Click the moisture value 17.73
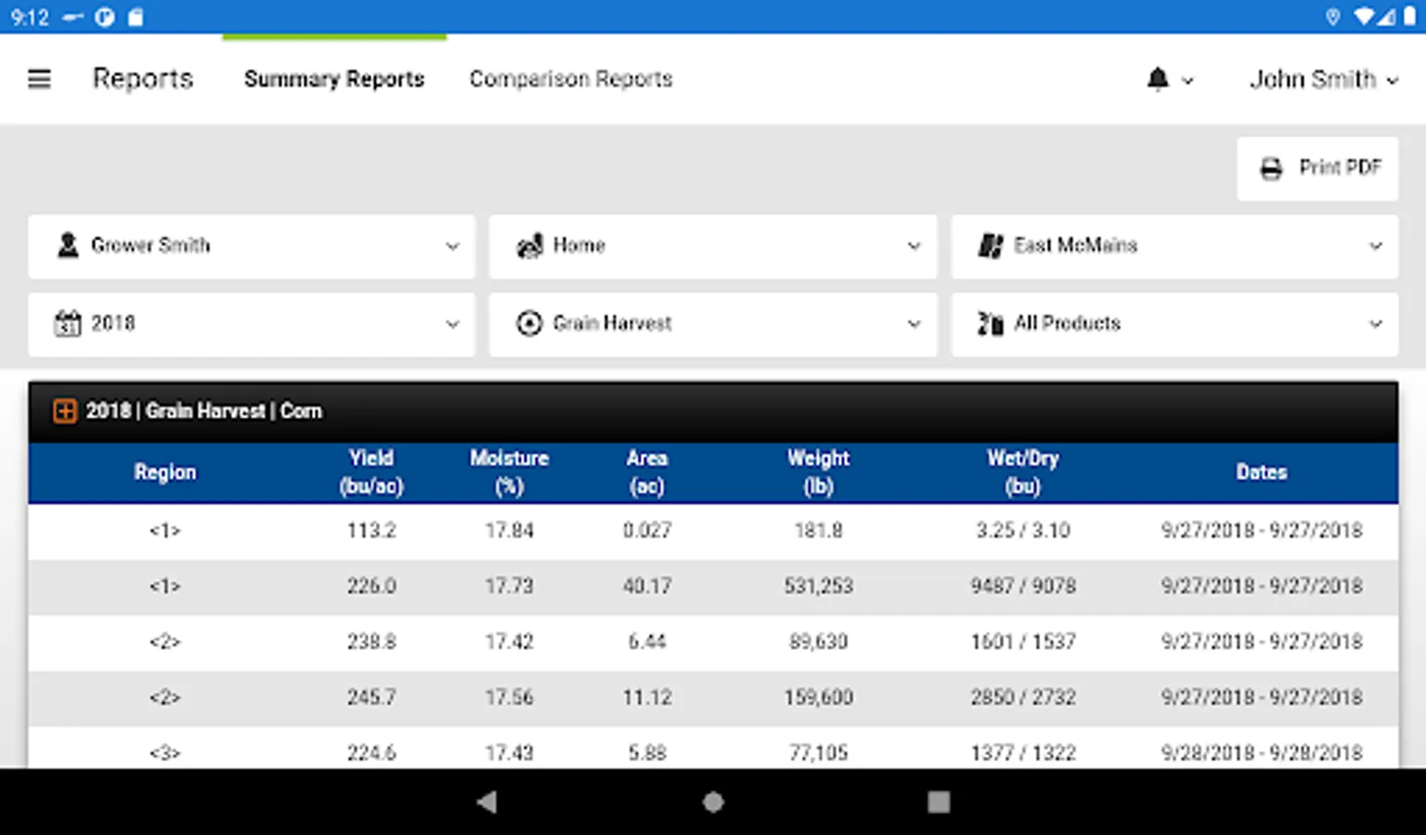This screenshot has height=835, width=1426. coord(510,586)
